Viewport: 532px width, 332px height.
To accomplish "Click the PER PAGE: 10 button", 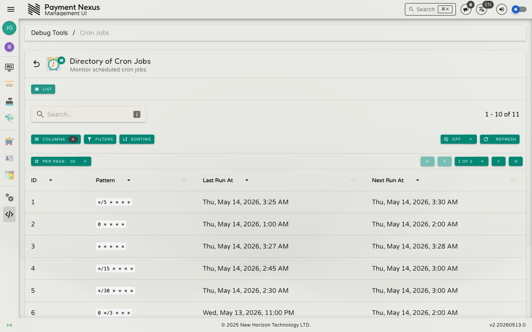I will 55,161.
